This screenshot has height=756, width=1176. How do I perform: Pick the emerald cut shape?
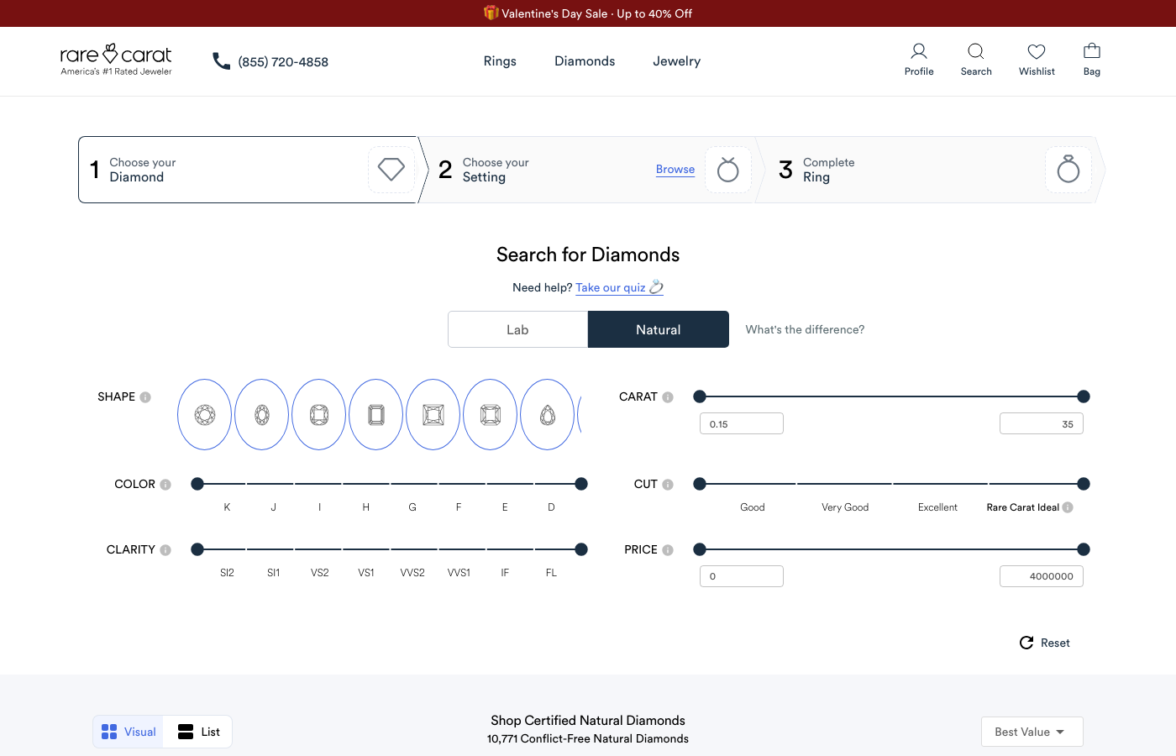coord(376,414)
